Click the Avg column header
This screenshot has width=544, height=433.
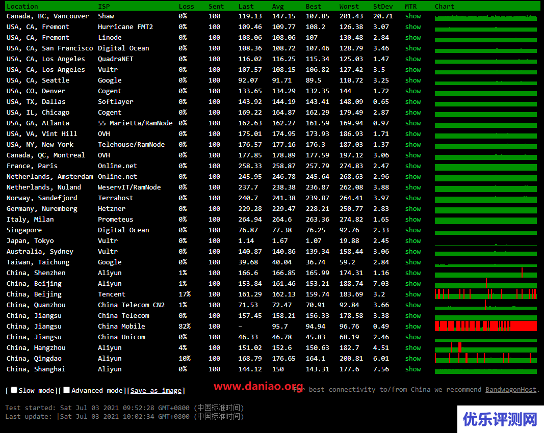(278, 6)
